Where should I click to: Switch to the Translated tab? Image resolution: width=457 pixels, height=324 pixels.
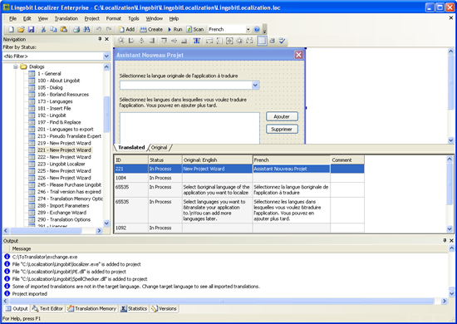pyautogui.click(x=131, y=147)
